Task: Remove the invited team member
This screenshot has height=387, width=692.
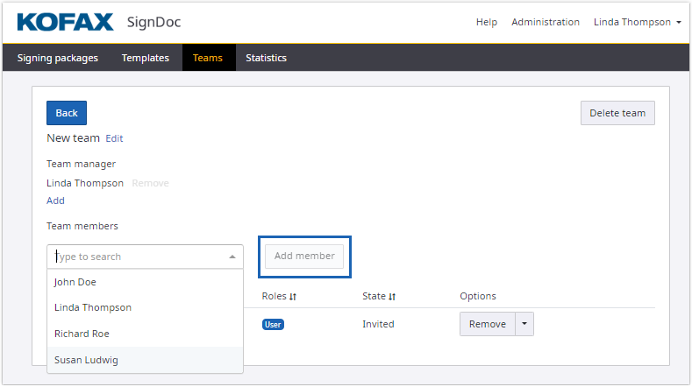Action: click(487, 324)
